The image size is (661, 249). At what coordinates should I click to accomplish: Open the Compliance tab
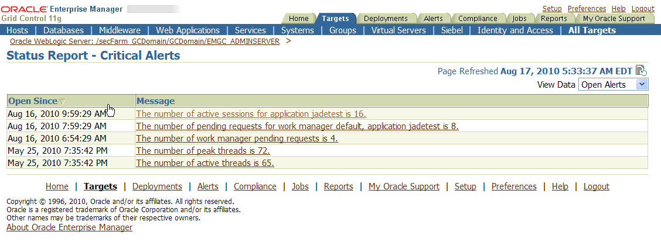(478, 19)
